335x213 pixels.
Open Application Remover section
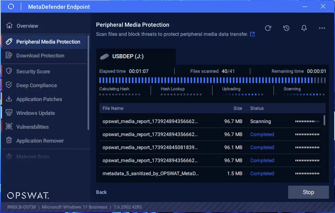coord(40,141)
